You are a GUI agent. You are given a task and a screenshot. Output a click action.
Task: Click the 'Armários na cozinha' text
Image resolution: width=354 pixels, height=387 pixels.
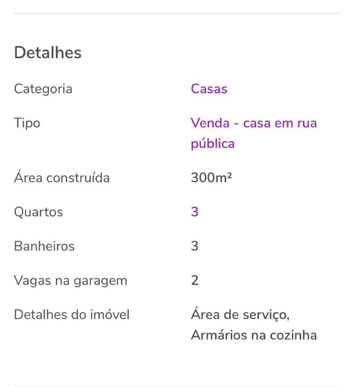coord(254,335)
